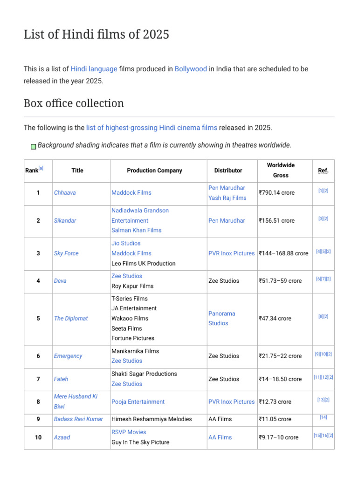Click the Rank footnote [a] superscript
Viewport: 358px width, 477px height.
coord(41,168)
